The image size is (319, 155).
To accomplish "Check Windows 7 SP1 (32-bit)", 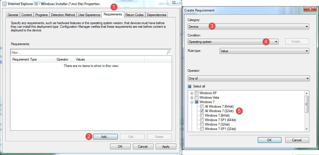I will point(202,129).
